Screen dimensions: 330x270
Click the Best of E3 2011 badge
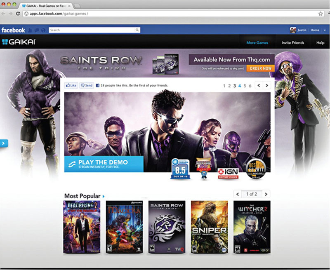click(256, 169)
